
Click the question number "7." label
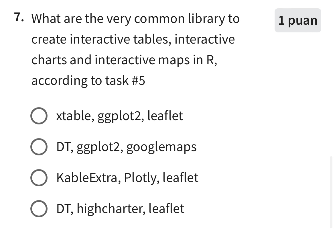[x=19, y=18]
